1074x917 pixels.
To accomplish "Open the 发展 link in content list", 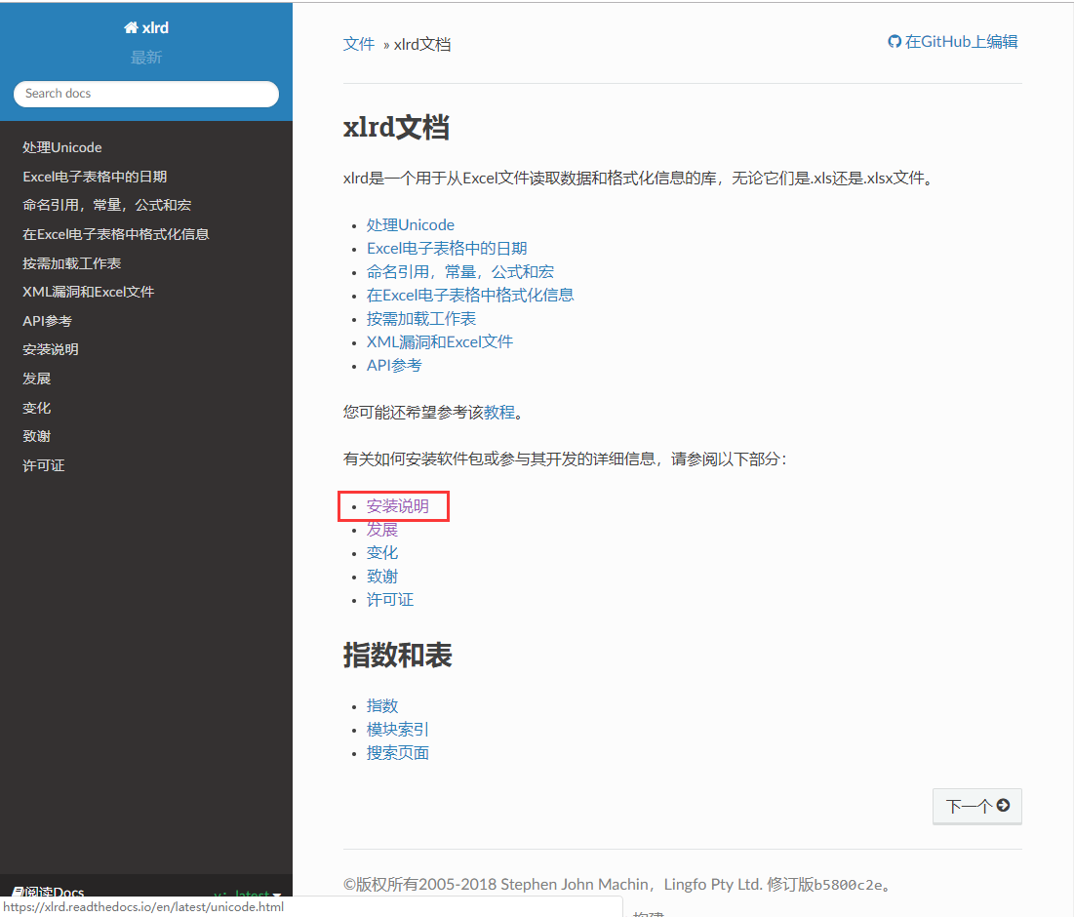I will pyautogui.click(x=382, y=530).
